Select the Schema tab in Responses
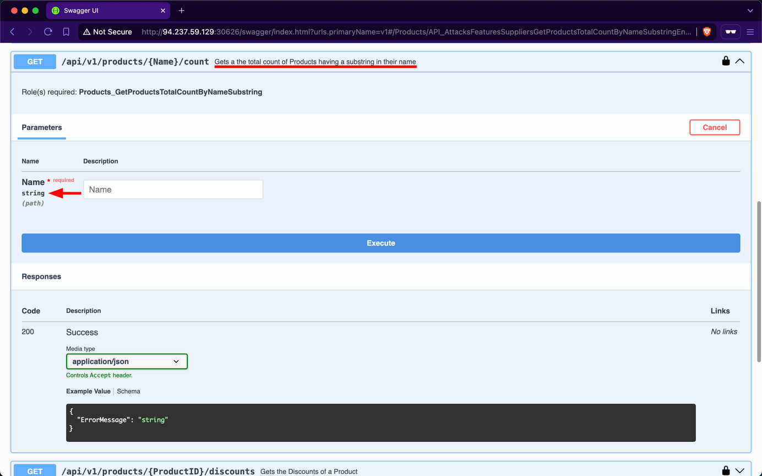The height and width of the screenshot is (476, 762). tap(128, 391)
